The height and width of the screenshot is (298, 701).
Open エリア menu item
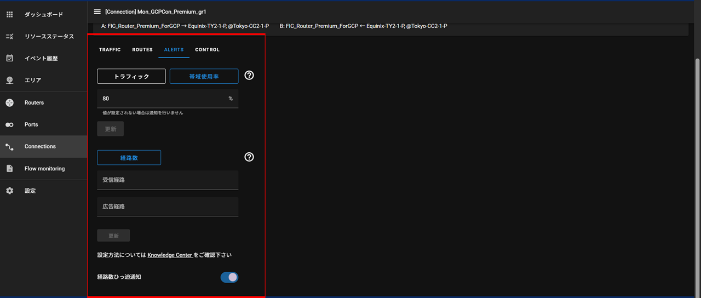pyautogui.click(x=33, y=80)
